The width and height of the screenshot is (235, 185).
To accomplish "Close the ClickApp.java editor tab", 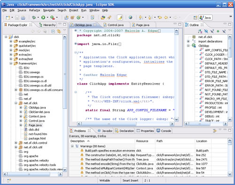I will click(x=95, y=25).
